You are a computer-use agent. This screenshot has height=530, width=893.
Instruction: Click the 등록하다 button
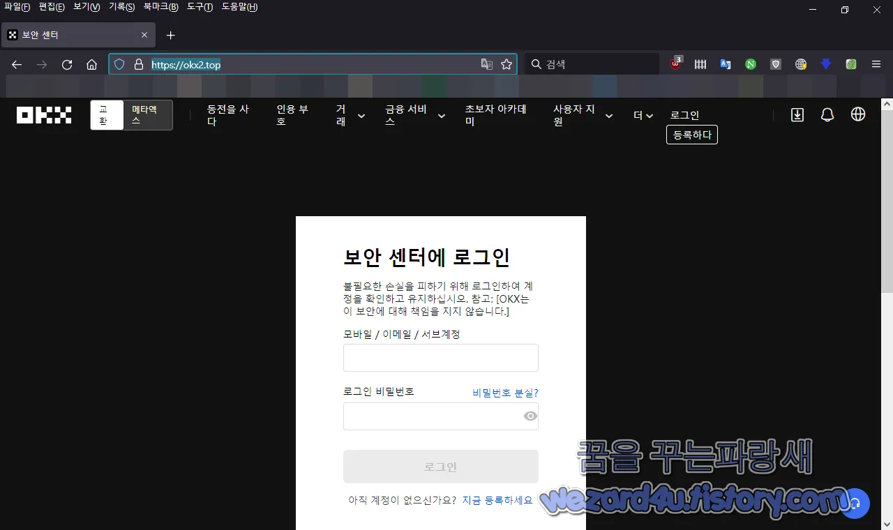click(x=691, y=135)
